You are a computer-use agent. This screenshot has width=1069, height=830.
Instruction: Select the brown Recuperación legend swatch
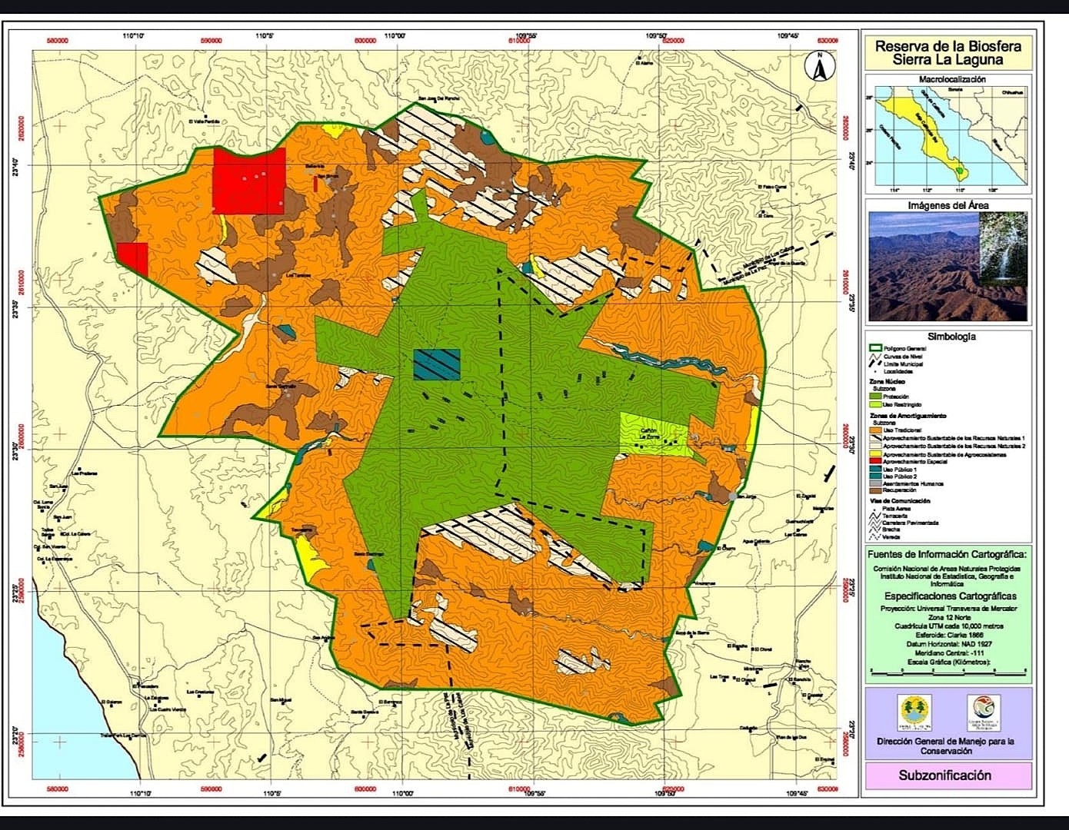click(x=874, y=490)
